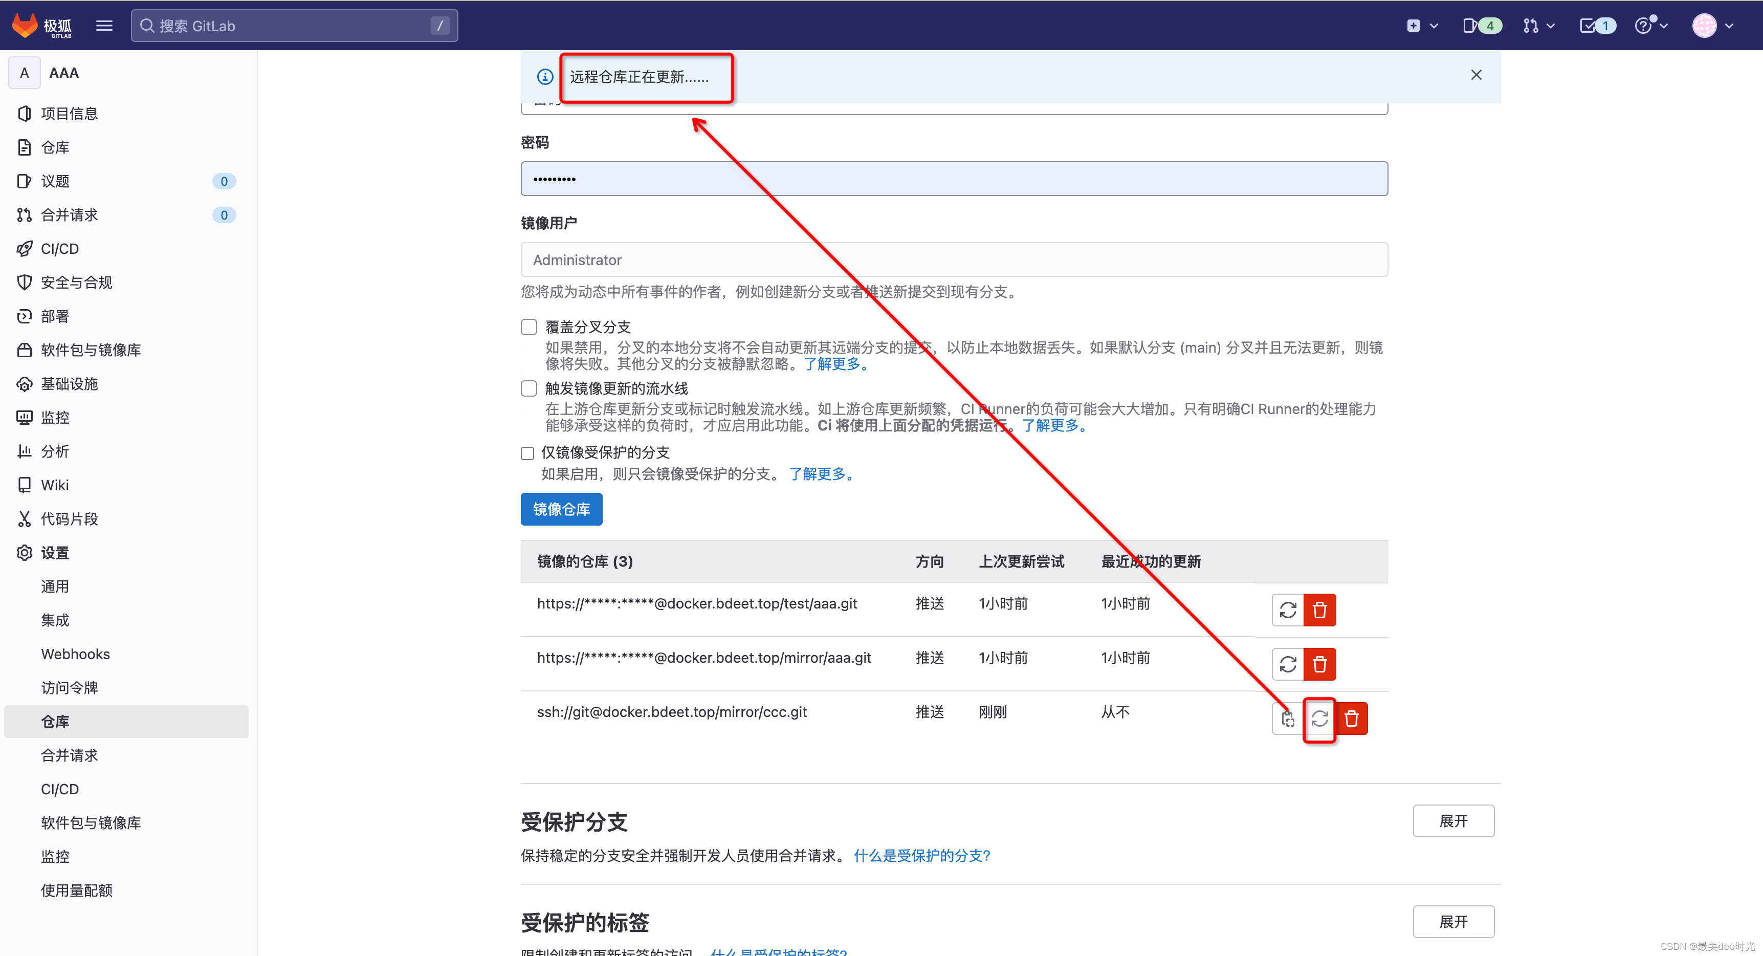This screenshot has height=956, width=1763.
Task: Click the 代码片段 scissors icon
Action: [x=25, y=519]
